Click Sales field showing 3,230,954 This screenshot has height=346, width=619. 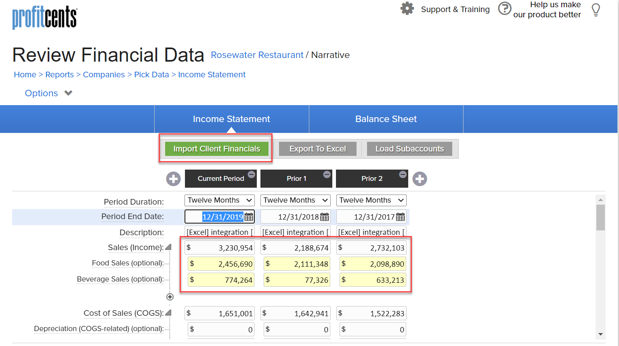[220, 248]
